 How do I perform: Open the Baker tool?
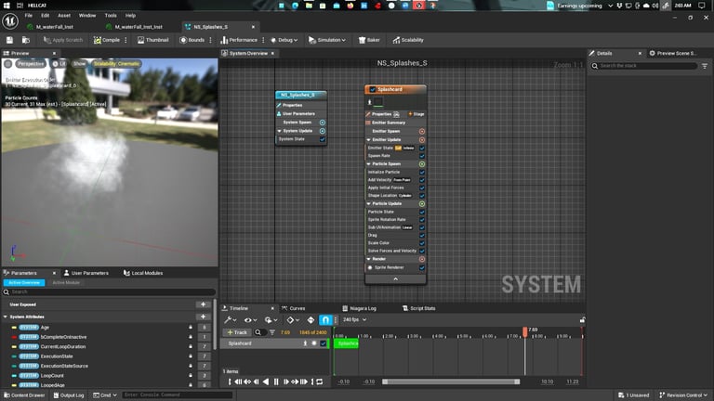[x=369, y=40]
